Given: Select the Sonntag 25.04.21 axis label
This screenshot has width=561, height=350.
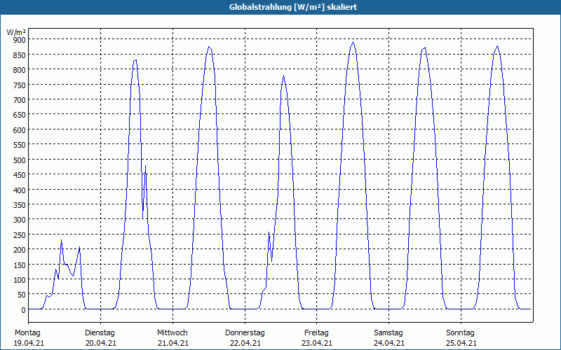Looking at the screenshot, I should (461, 338).
